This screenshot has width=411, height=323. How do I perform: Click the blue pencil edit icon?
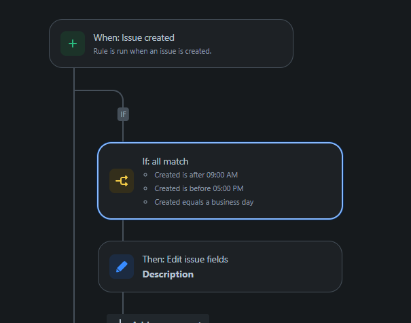(122, 267)
